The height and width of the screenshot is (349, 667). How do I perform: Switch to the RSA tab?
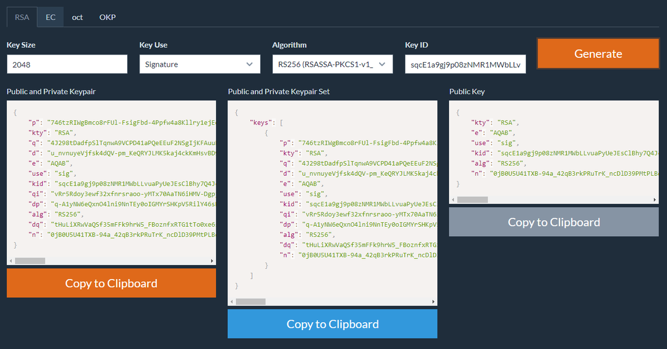point(22,17)
